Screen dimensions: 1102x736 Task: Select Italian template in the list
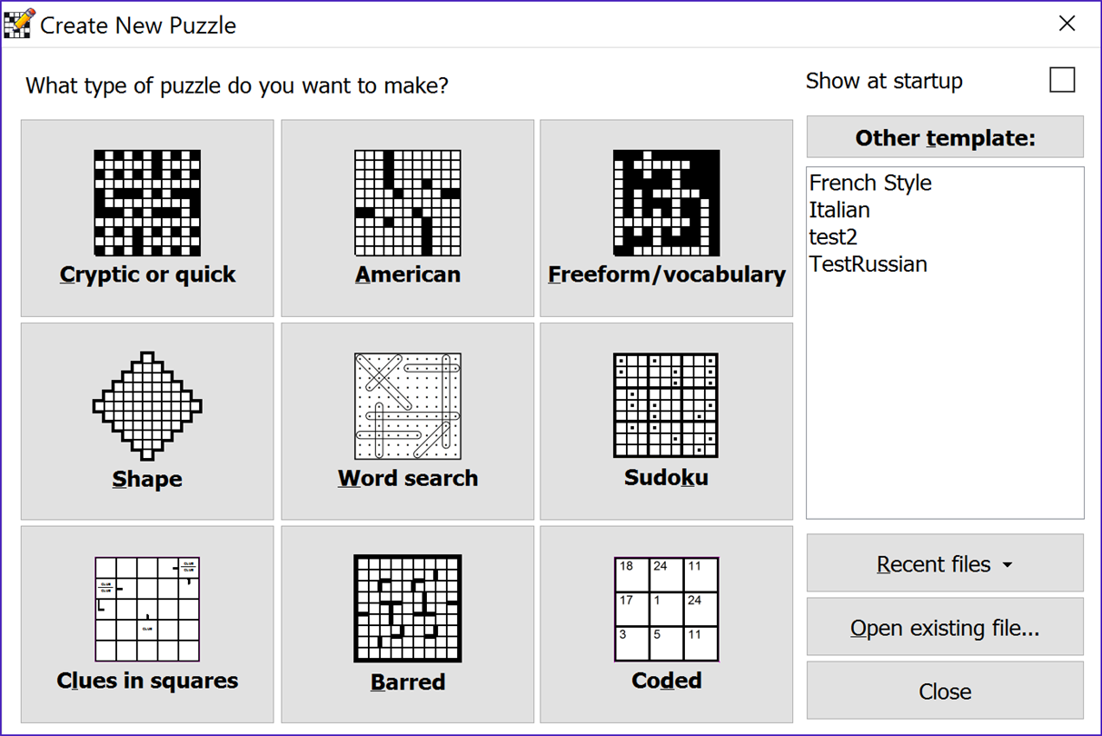pyautogui.click(x=839, y=210)
